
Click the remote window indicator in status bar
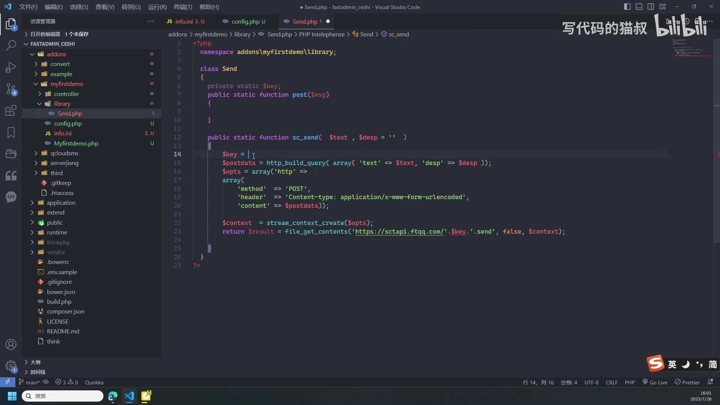coord(7,382)
